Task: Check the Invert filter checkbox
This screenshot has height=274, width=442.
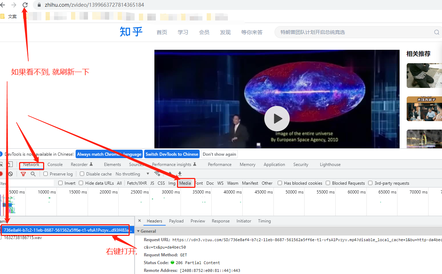Action: (x=60, y=183)
